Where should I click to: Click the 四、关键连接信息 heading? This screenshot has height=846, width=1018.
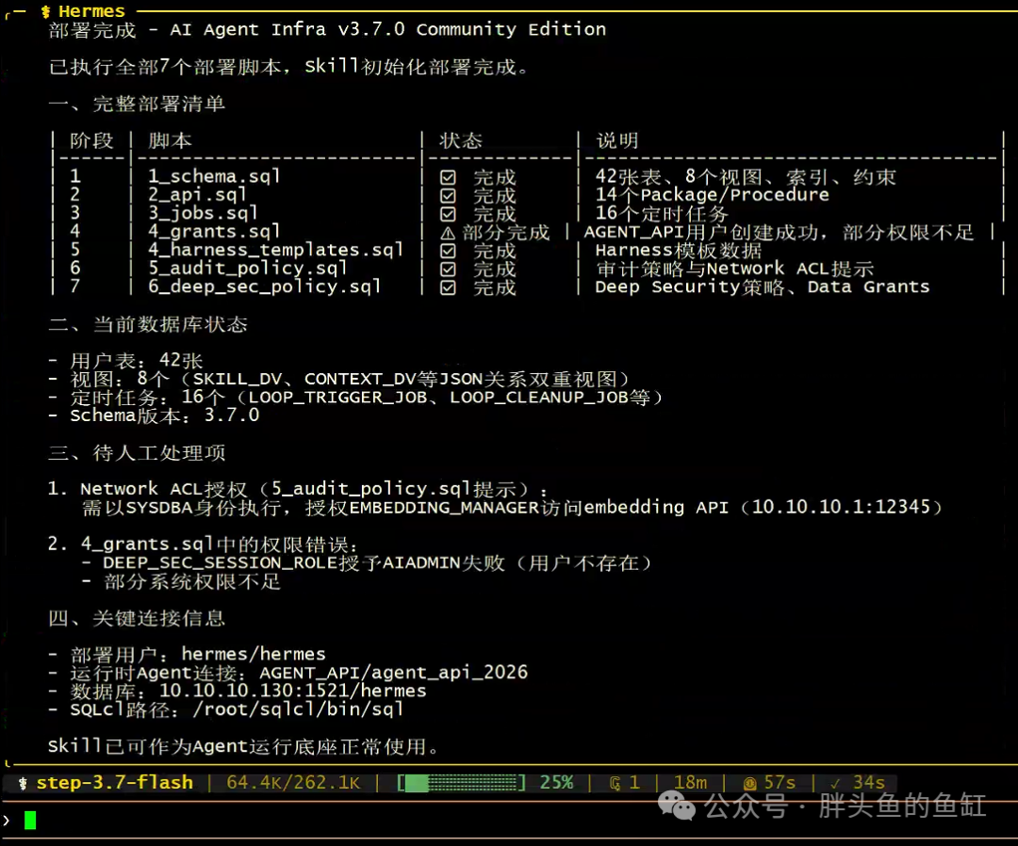point(137,618)
